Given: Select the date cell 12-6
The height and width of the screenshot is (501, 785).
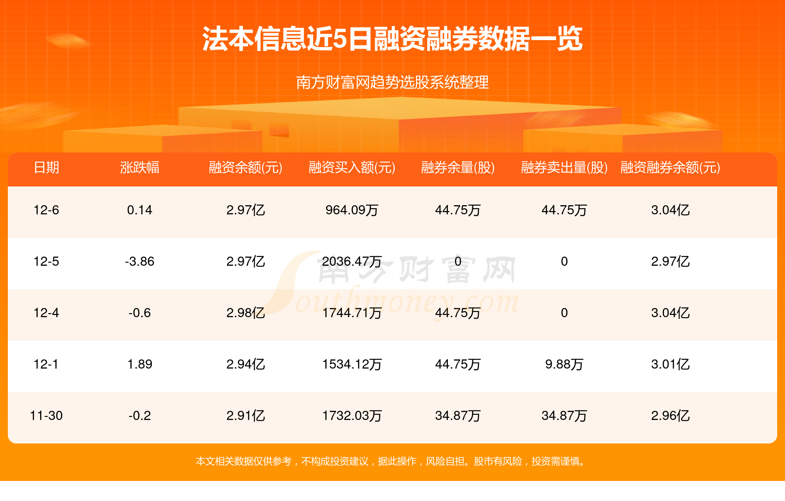Looking at the screenshot, I should coord(46,210).
